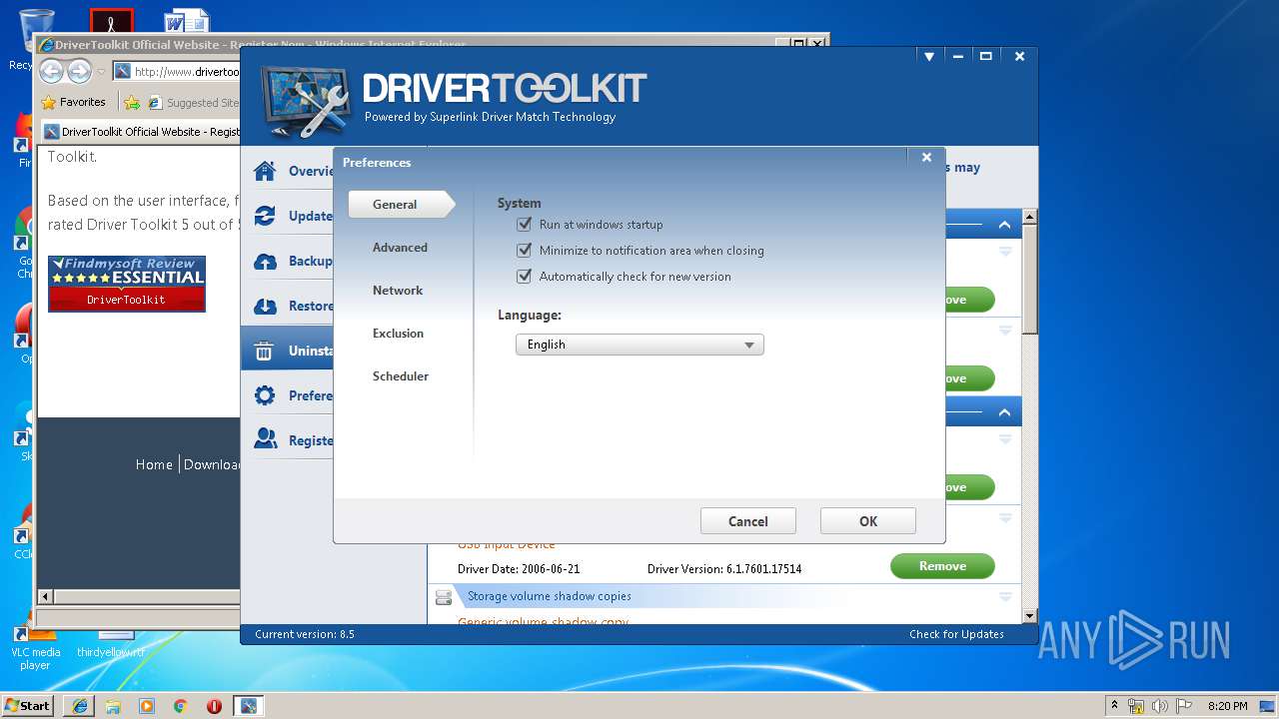Click the add to favorites bar icon
Viewport: 1279px width, 719px height.
click(x=132, y=102)
